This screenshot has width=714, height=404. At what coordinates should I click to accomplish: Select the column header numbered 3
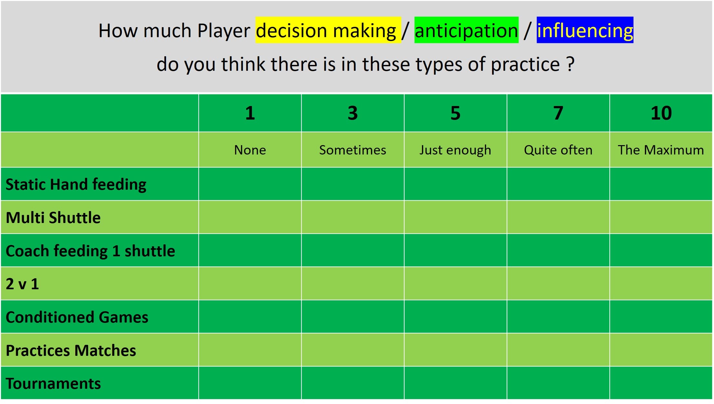point(353,113)
